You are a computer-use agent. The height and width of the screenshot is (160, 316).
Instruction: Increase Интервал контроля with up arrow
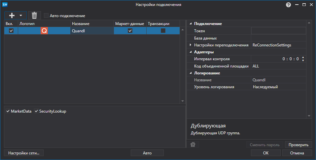303,58
